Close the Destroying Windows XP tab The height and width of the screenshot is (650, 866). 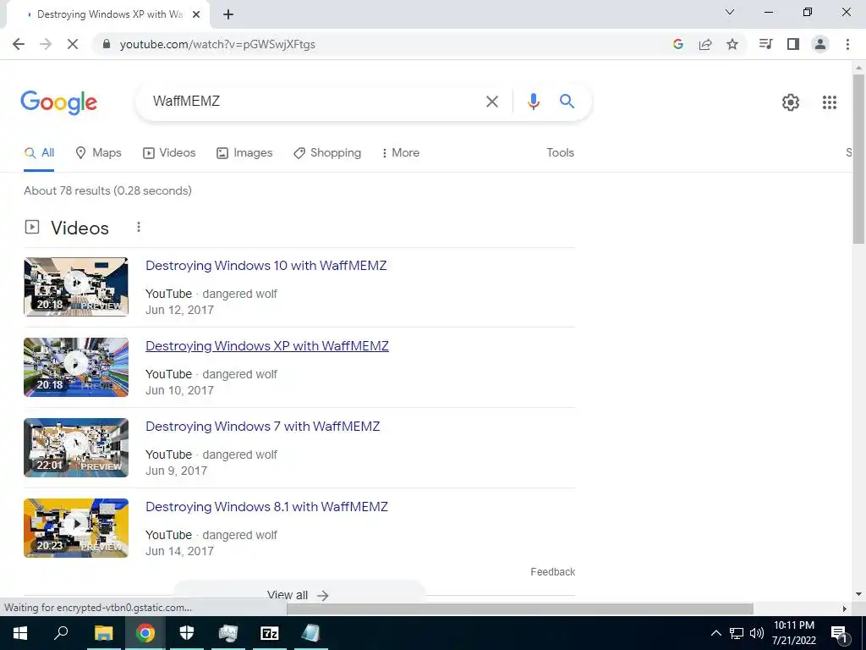tap(195, 15)
